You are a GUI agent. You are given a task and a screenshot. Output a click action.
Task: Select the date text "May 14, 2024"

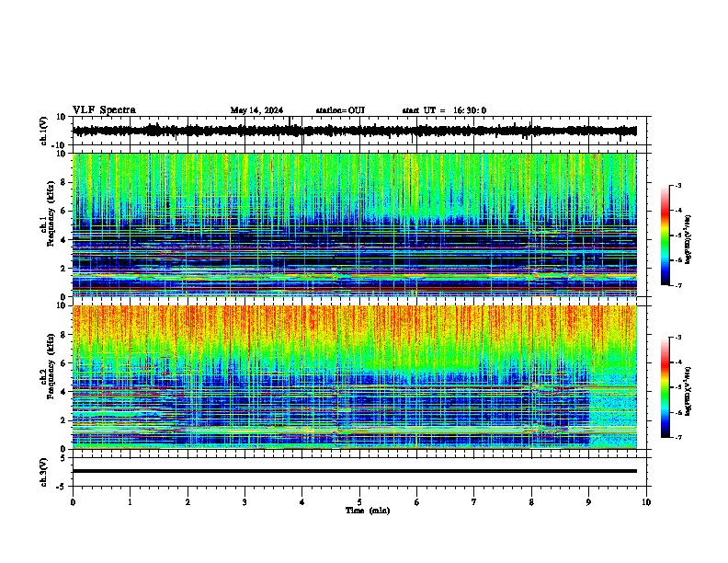coord(256,110)
